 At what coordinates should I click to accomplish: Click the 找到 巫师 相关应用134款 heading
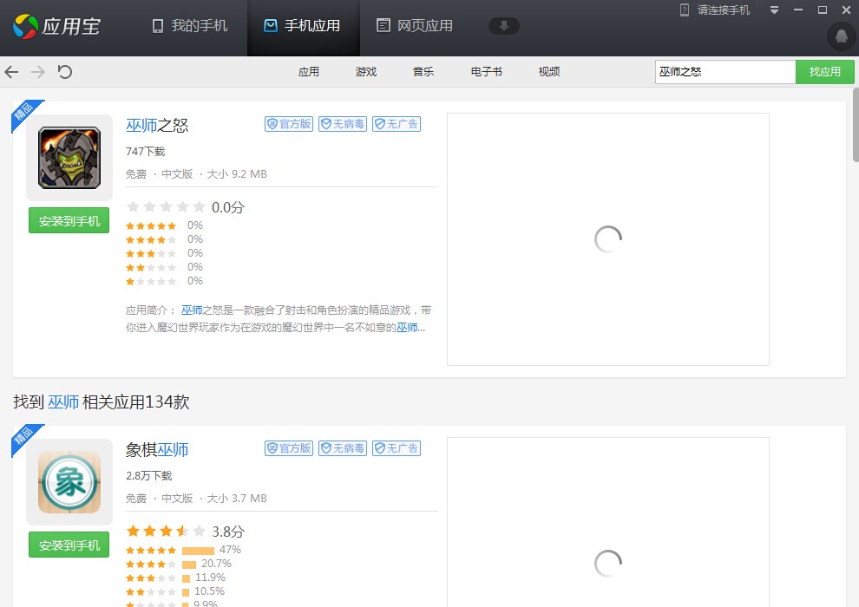[102, 402]
